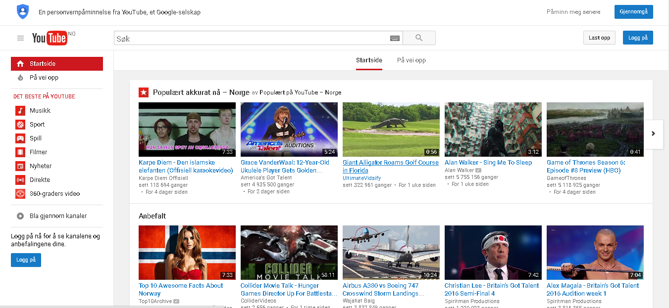Visit Alan Walker channel link
Viewport: 669px width, 308px height.
[459, 171]
